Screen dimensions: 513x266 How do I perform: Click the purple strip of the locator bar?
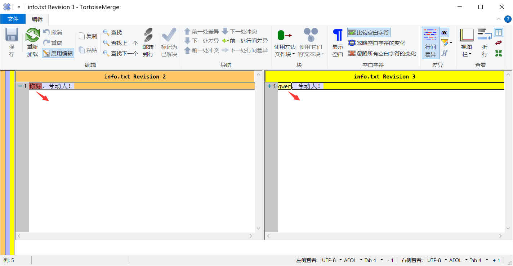click(x=7, y=163)
